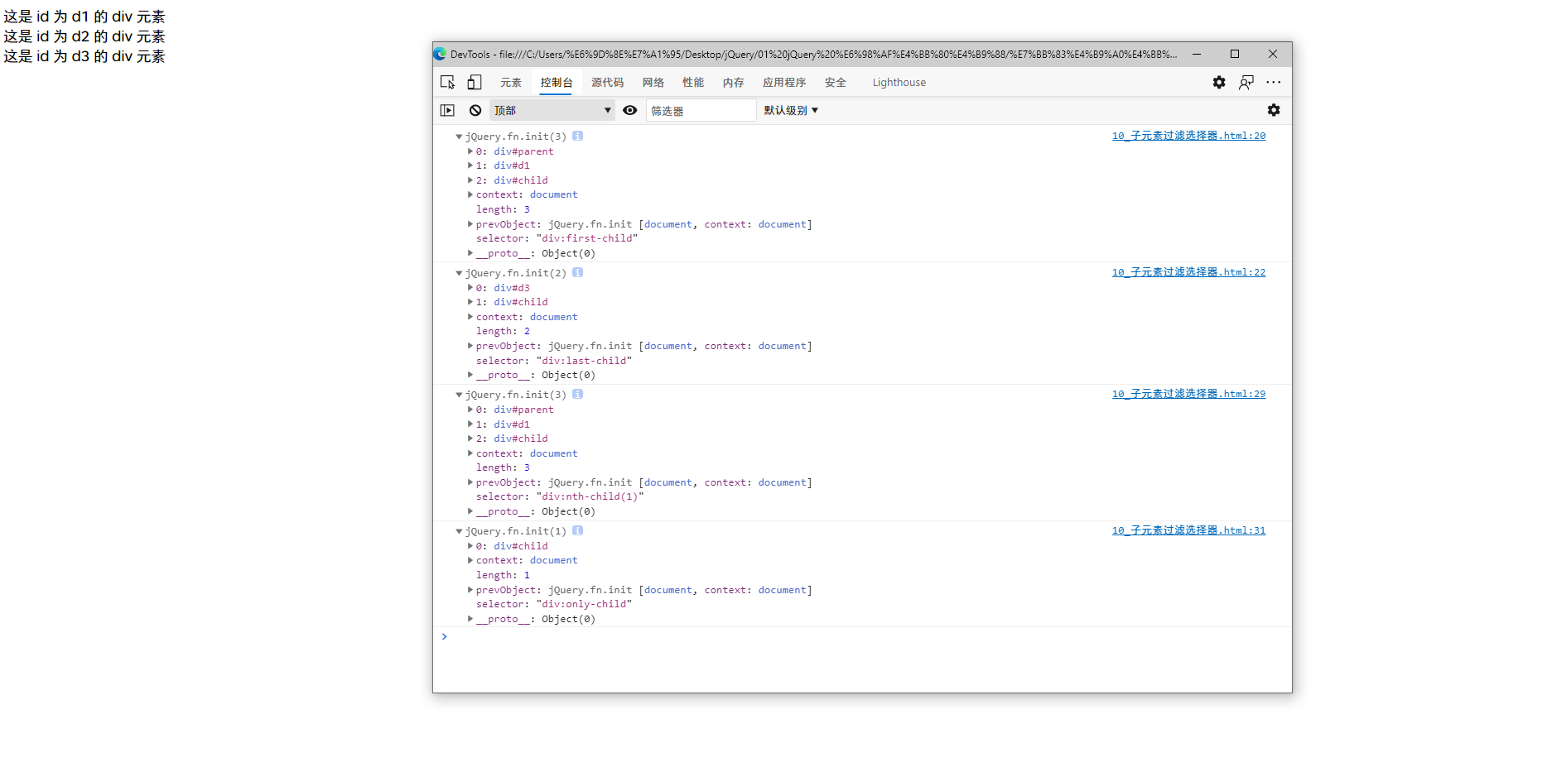
Task: Click selector value "div:first-child"
Action: tap(587, 238)
